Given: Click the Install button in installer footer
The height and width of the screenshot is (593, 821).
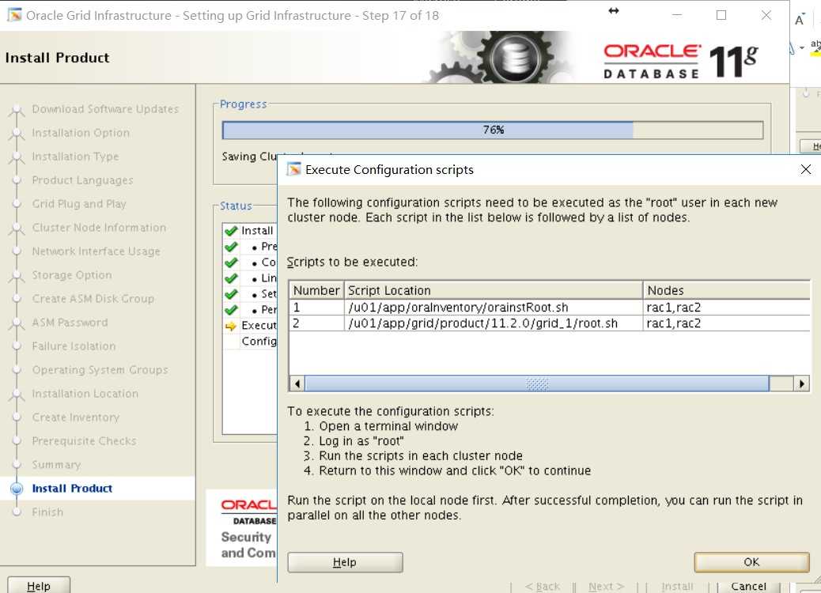Looking at the screenshot, I should (677, 586).
